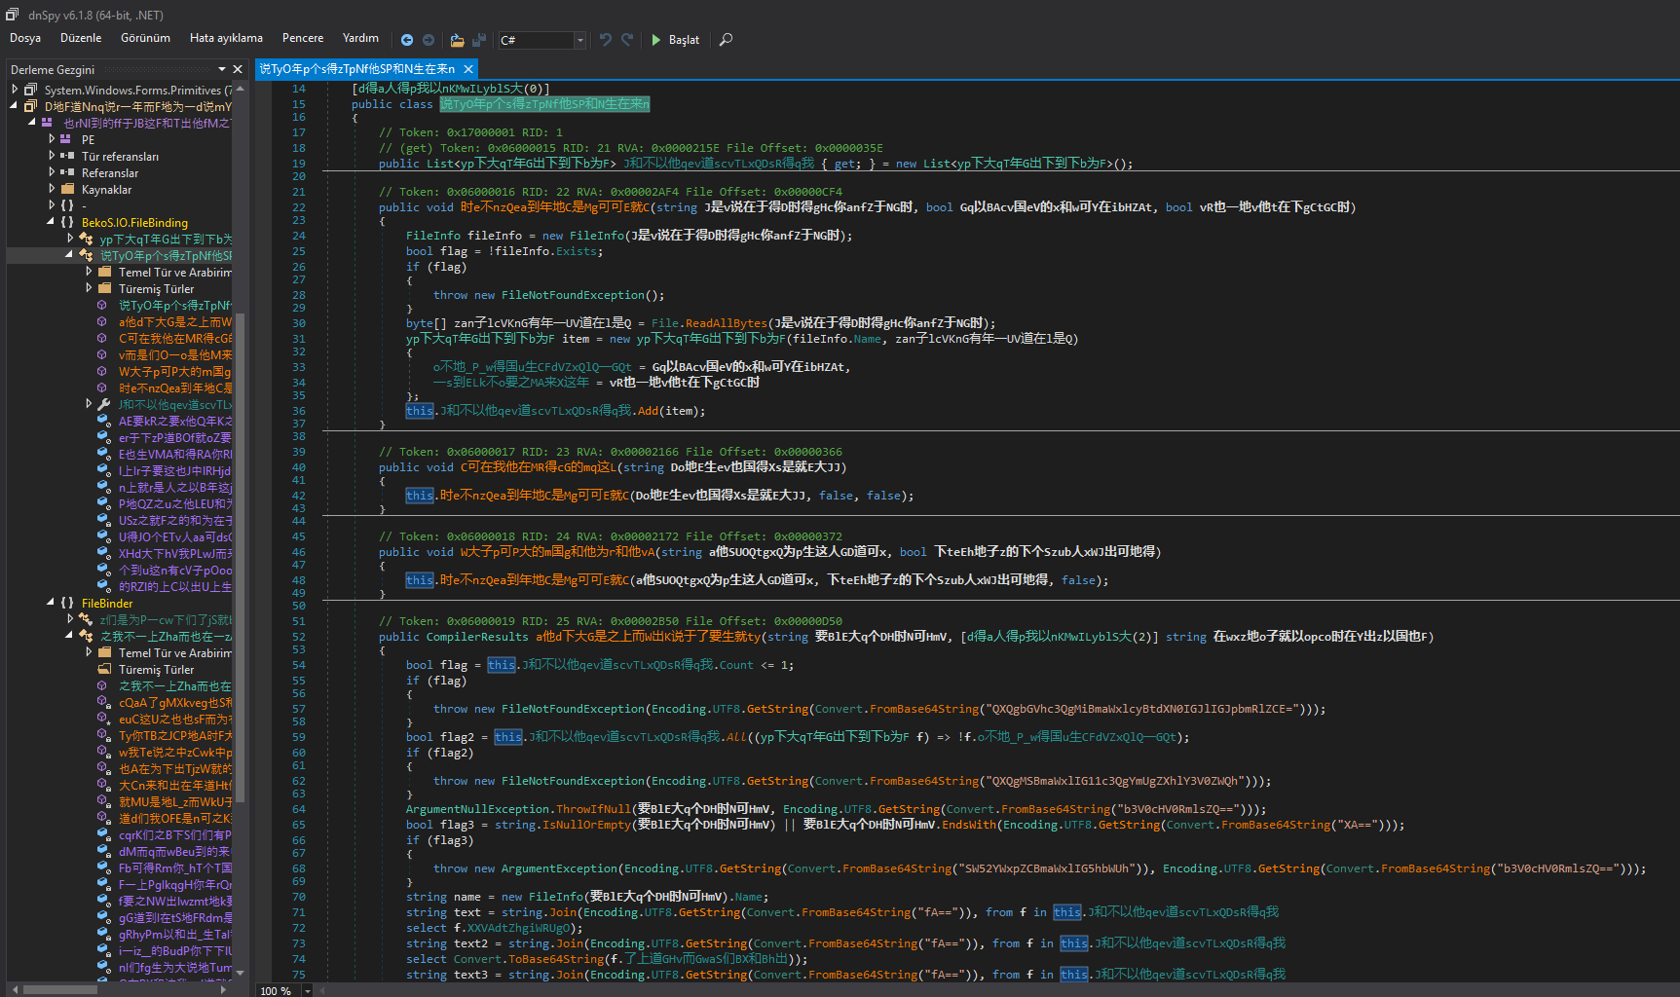Open the C# language dropdown
Screen dimensions: 1680x997
coord(579,40)
